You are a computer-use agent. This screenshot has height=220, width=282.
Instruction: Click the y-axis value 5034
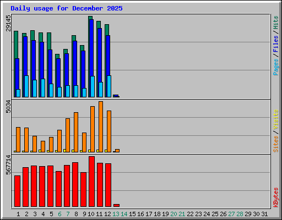pyautogui.click(x=8, y=107)
